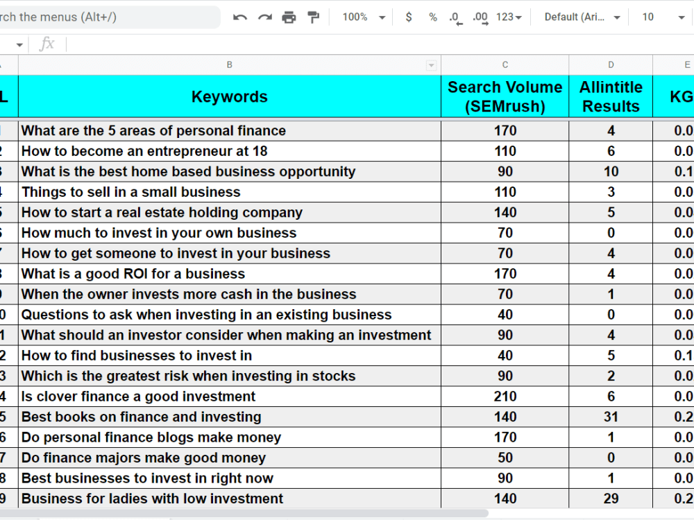Screen dimensions: 694x520
Task: Click search volume 210 for clover finance
Action: pyautogui.click(x=505, y=396)
